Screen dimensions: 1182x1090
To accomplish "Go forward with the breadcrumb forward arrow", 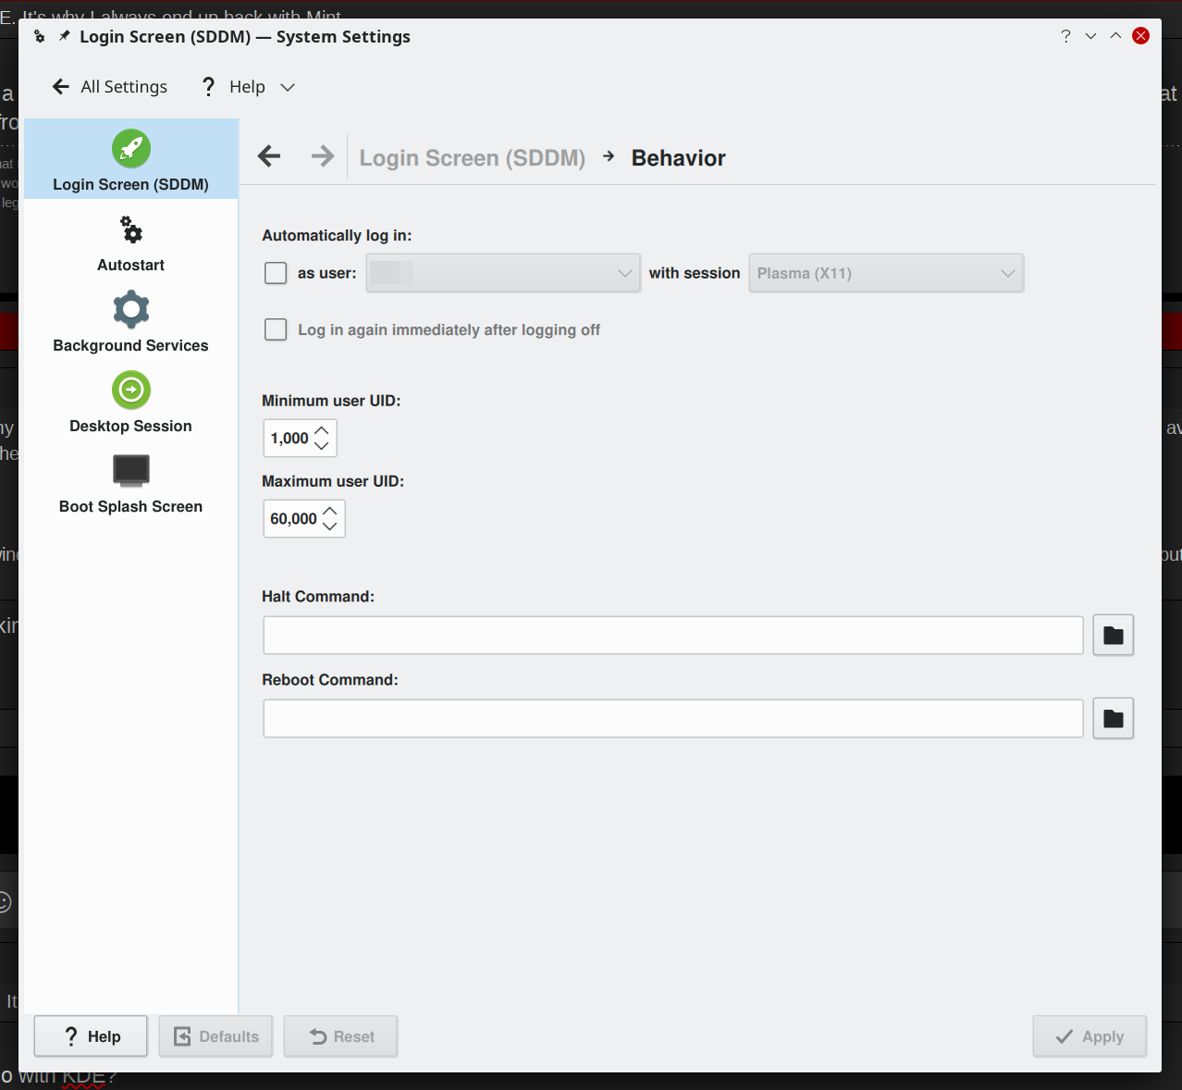I will [323, 156].
